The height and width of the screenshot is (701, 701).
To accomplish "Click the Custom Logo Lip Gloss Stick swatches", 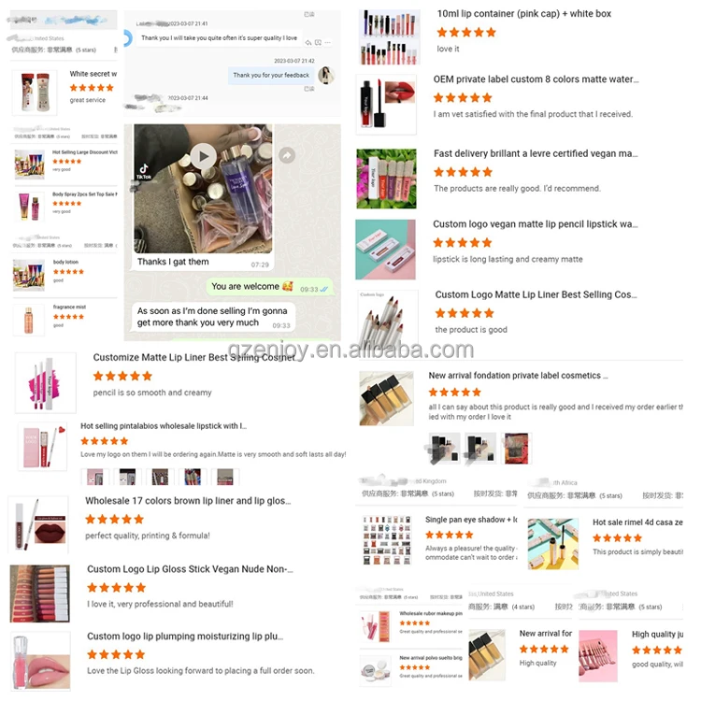I will (x=40, y=594).
